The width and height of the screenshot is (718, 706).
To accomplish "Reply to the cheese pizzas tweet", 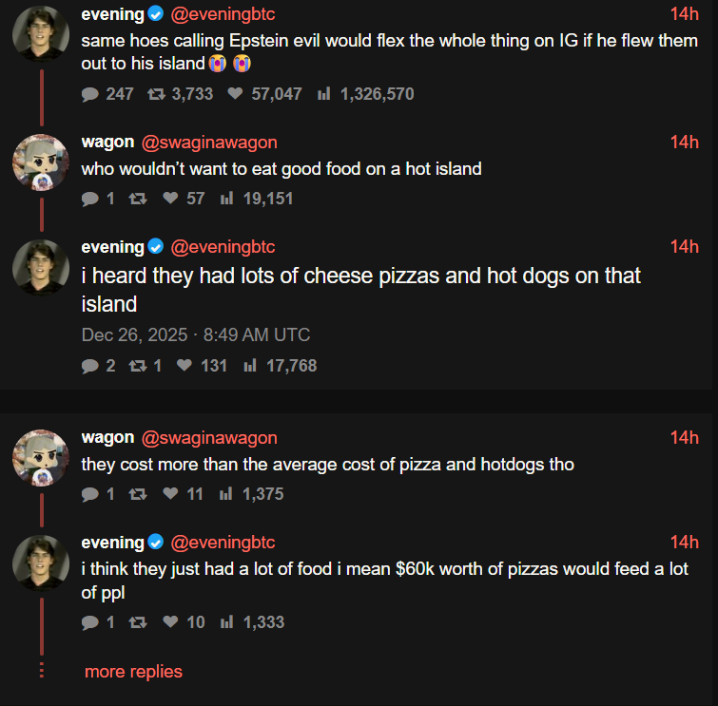I will [90, 366].
